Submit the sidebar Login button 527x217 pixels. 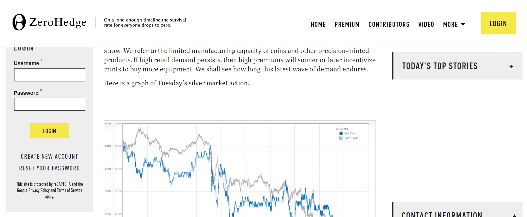coord(49,131)
